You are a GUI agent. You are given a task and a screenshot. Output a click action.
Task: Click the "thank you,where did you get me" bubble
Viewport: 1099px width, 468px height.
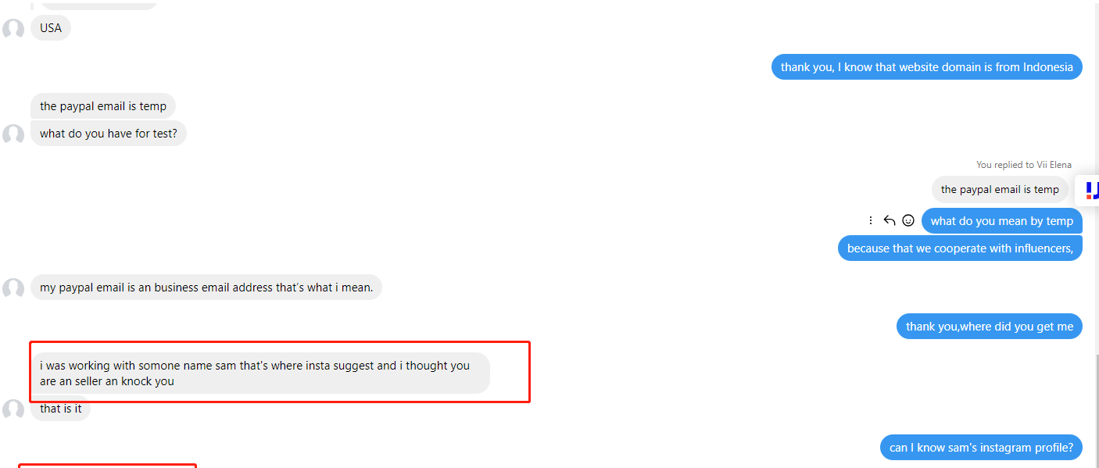point(989,327)
